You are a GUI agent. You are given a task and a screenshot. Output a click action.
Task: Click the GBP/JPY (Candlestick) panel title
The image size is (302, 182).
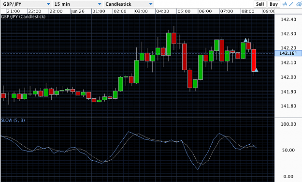23,17
